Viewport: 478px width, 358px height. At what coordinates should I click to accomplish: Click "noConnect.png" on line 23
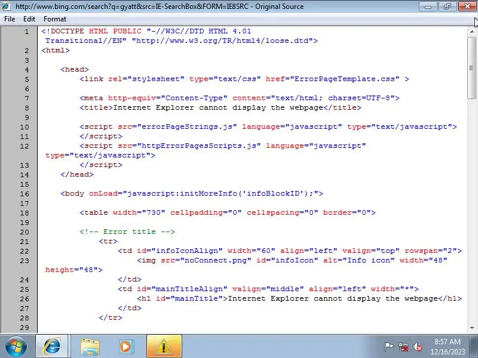216,260
